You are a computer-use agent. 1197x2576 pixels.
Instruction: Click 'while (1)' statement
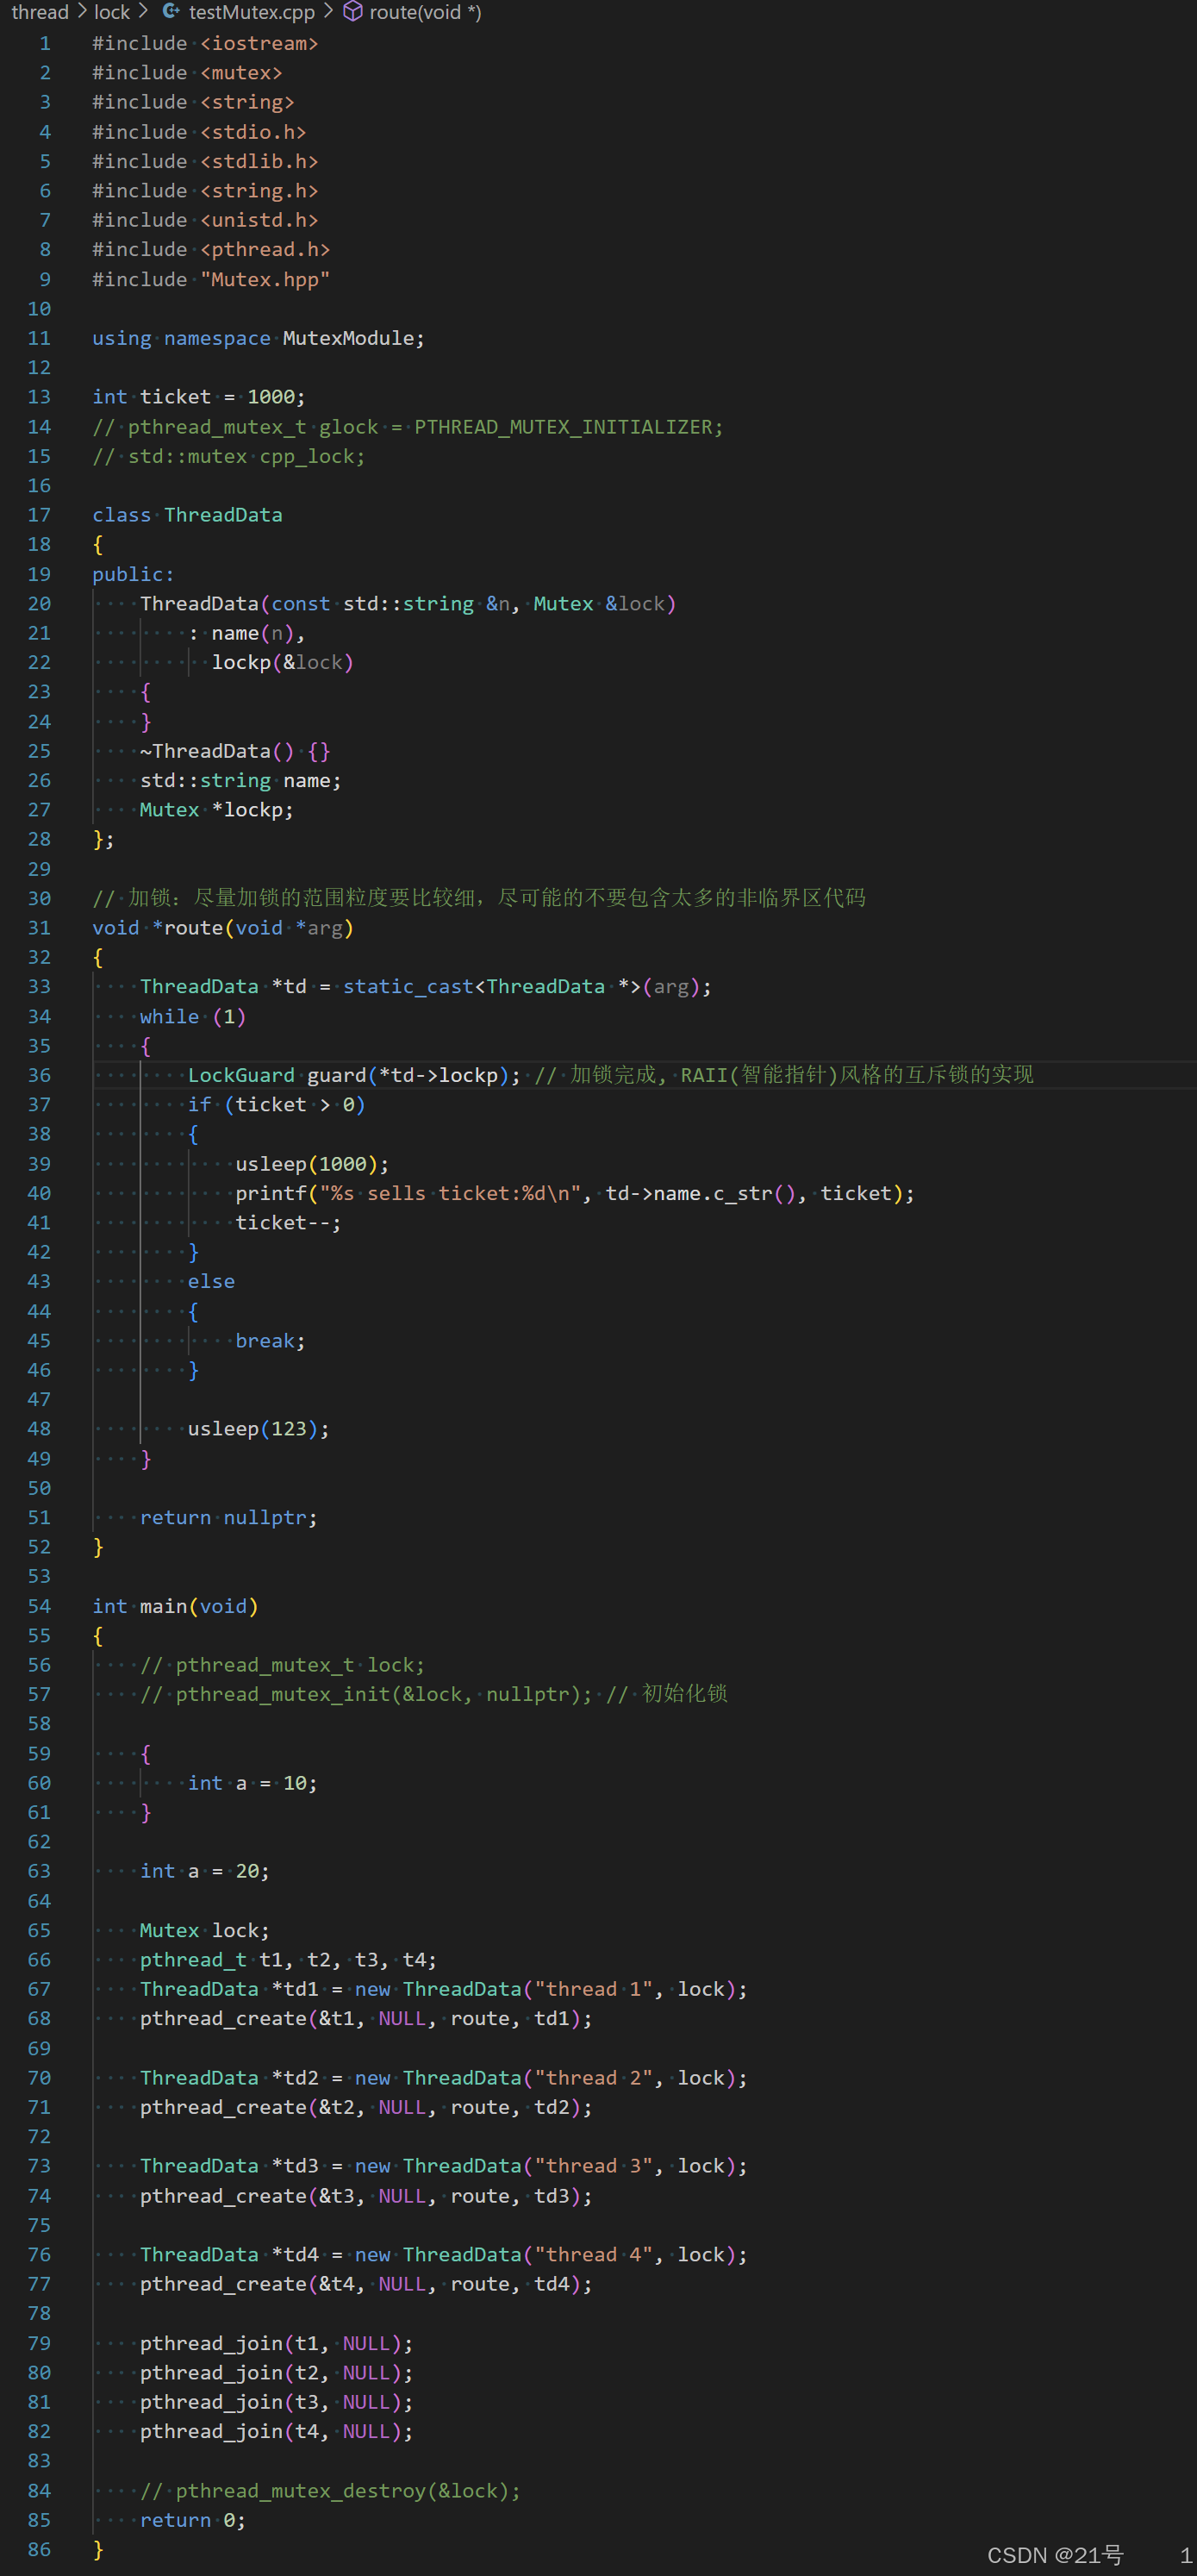point(193,1016)
